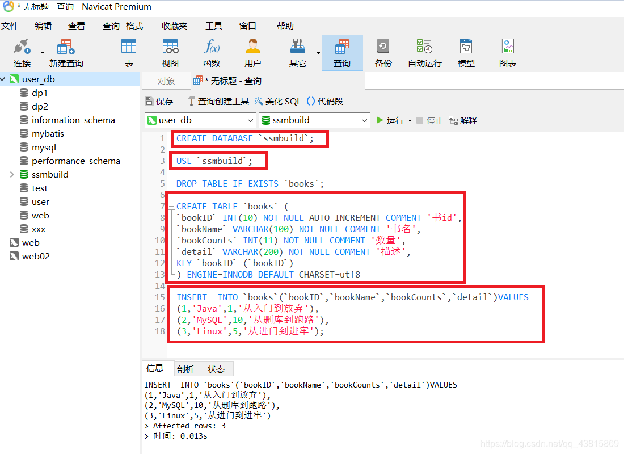The height and width of the screenshot is (454, 624).
Task: Select the test database
Action: [33, 188]
